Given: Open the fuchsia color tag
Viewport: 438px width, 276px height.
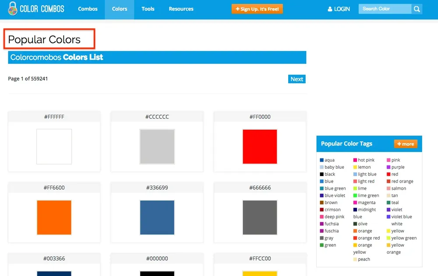Looking at the screenshot, I should [332, 224].
